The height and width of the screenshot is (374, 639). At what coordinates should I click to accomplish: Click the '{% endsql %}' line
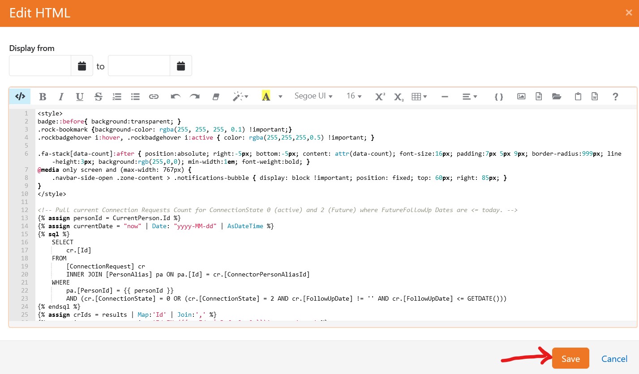59,306
